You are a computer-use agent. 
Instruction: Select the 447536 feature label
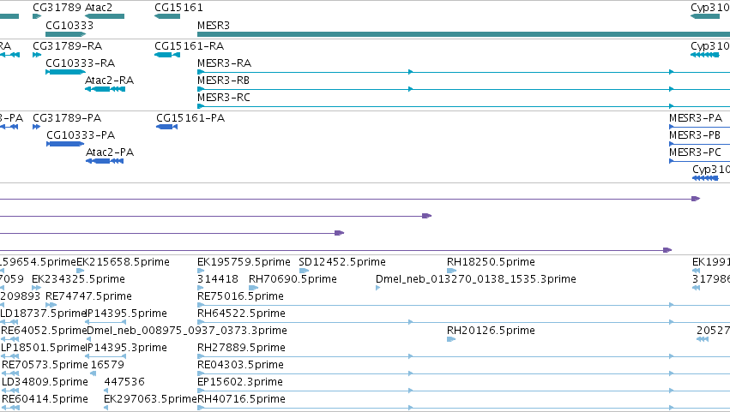pos(124,381)
